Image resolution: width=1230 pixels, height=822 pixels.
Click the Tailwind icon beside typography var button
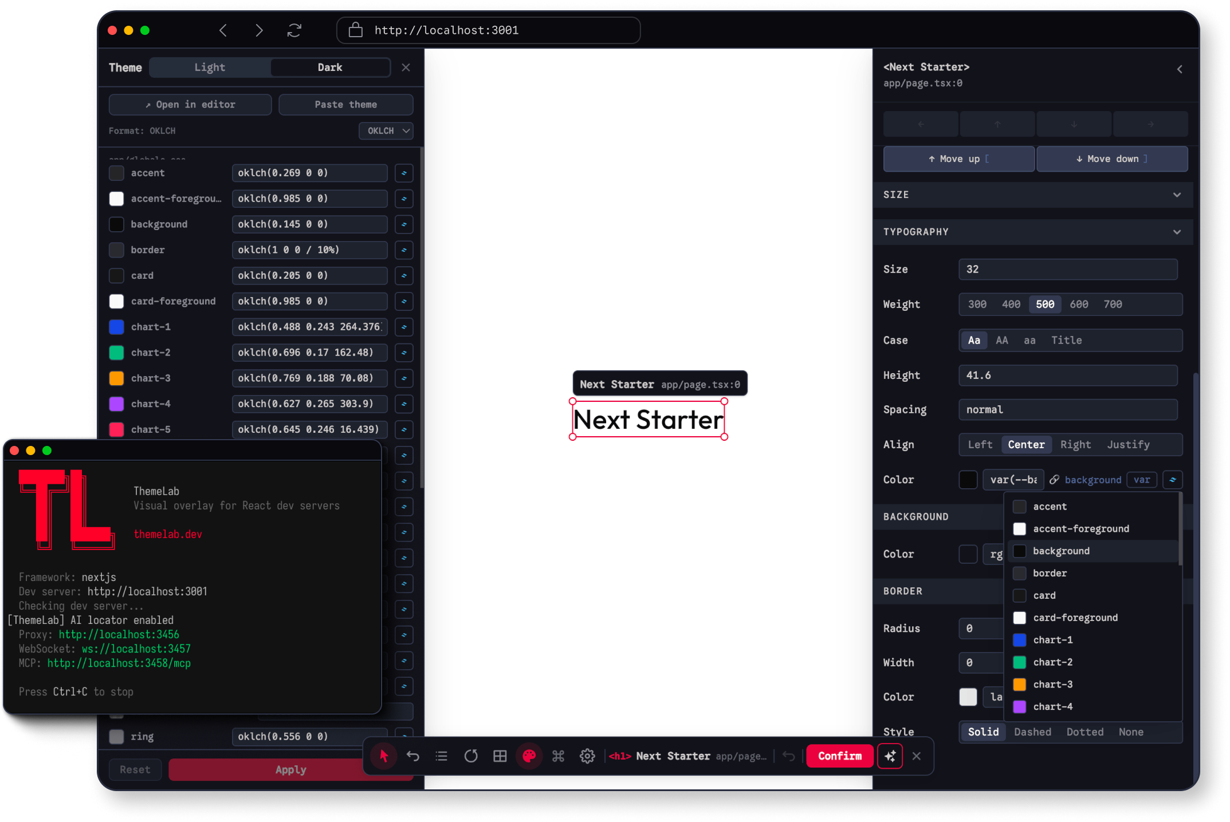point(1173,480)
